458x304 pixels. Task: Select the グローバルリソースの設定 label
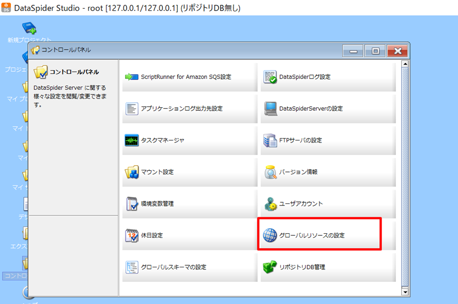[x=312, y=235]
